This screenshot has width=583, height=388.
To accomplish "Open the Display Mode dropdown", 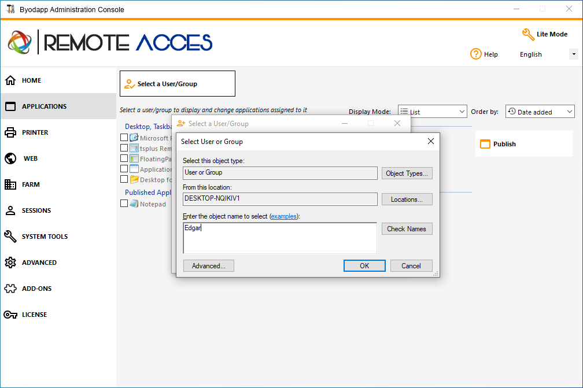I will pos(433,112).
